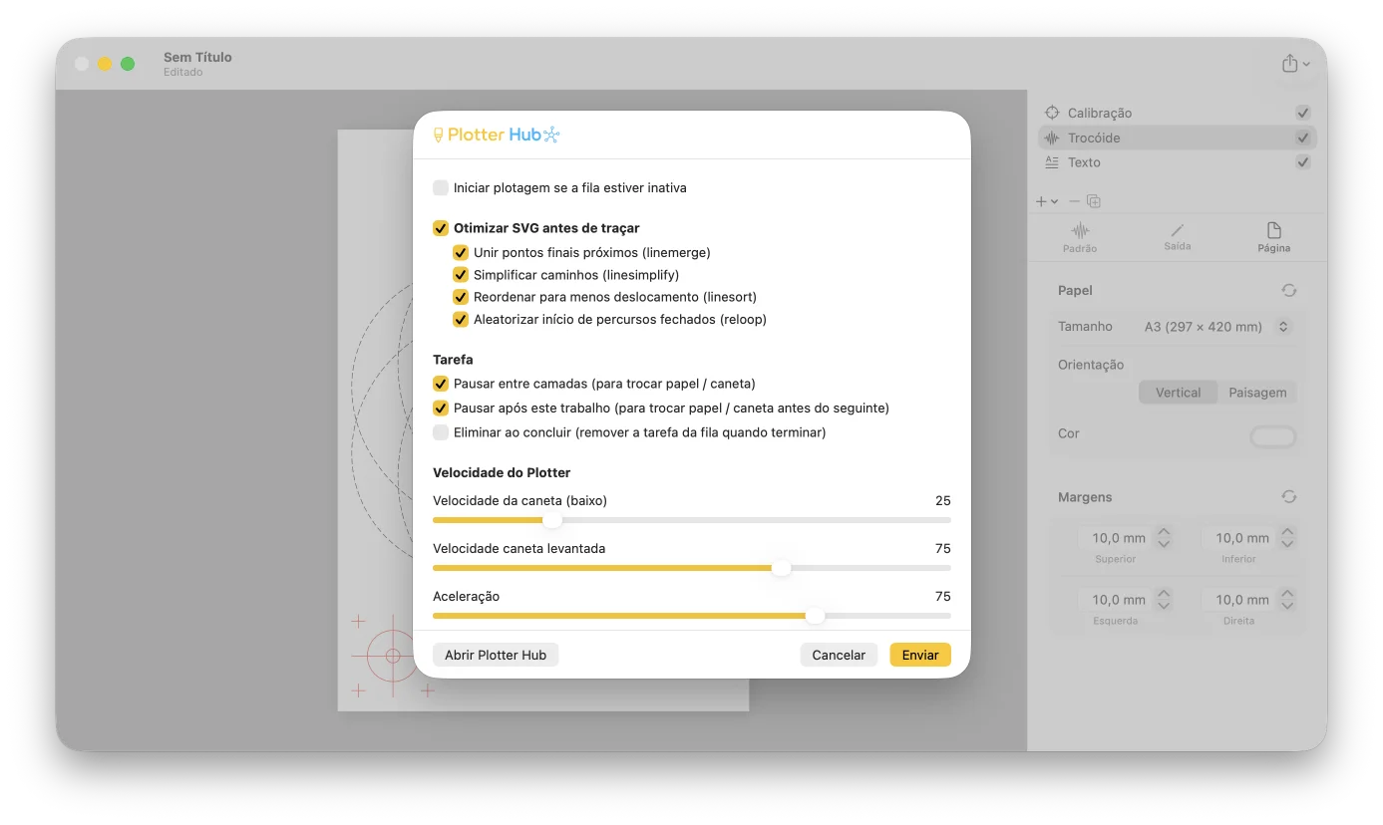1383x825 pixels.
Task: Click the share icon in title bar
Action: (1289, 63)
